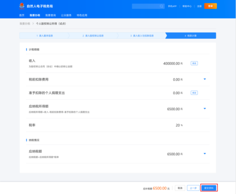The width and height of the screenshot is (236, 194).
Task: Click 修改 beside 准予扣除的个人捐赠支出
Action: pyautogui.click(x=194, y=93)
